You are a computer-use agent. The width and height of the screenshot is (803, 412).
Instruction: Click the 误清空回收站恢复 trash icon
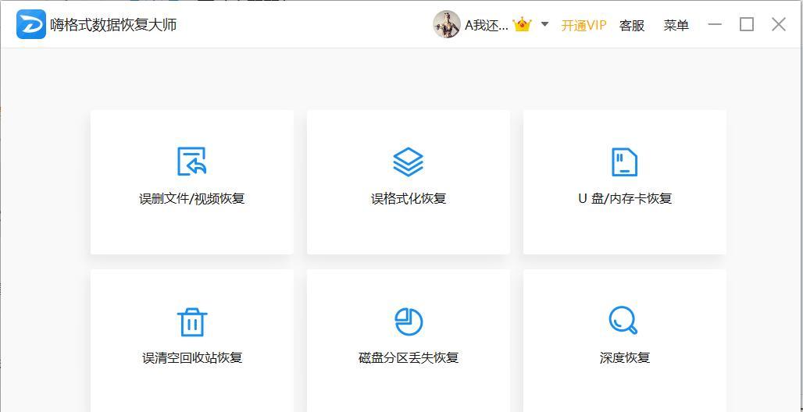(192, 322)
